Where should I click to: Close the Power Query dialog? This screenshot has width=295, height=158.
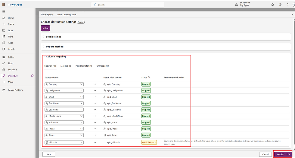click(x=293, y=14)
